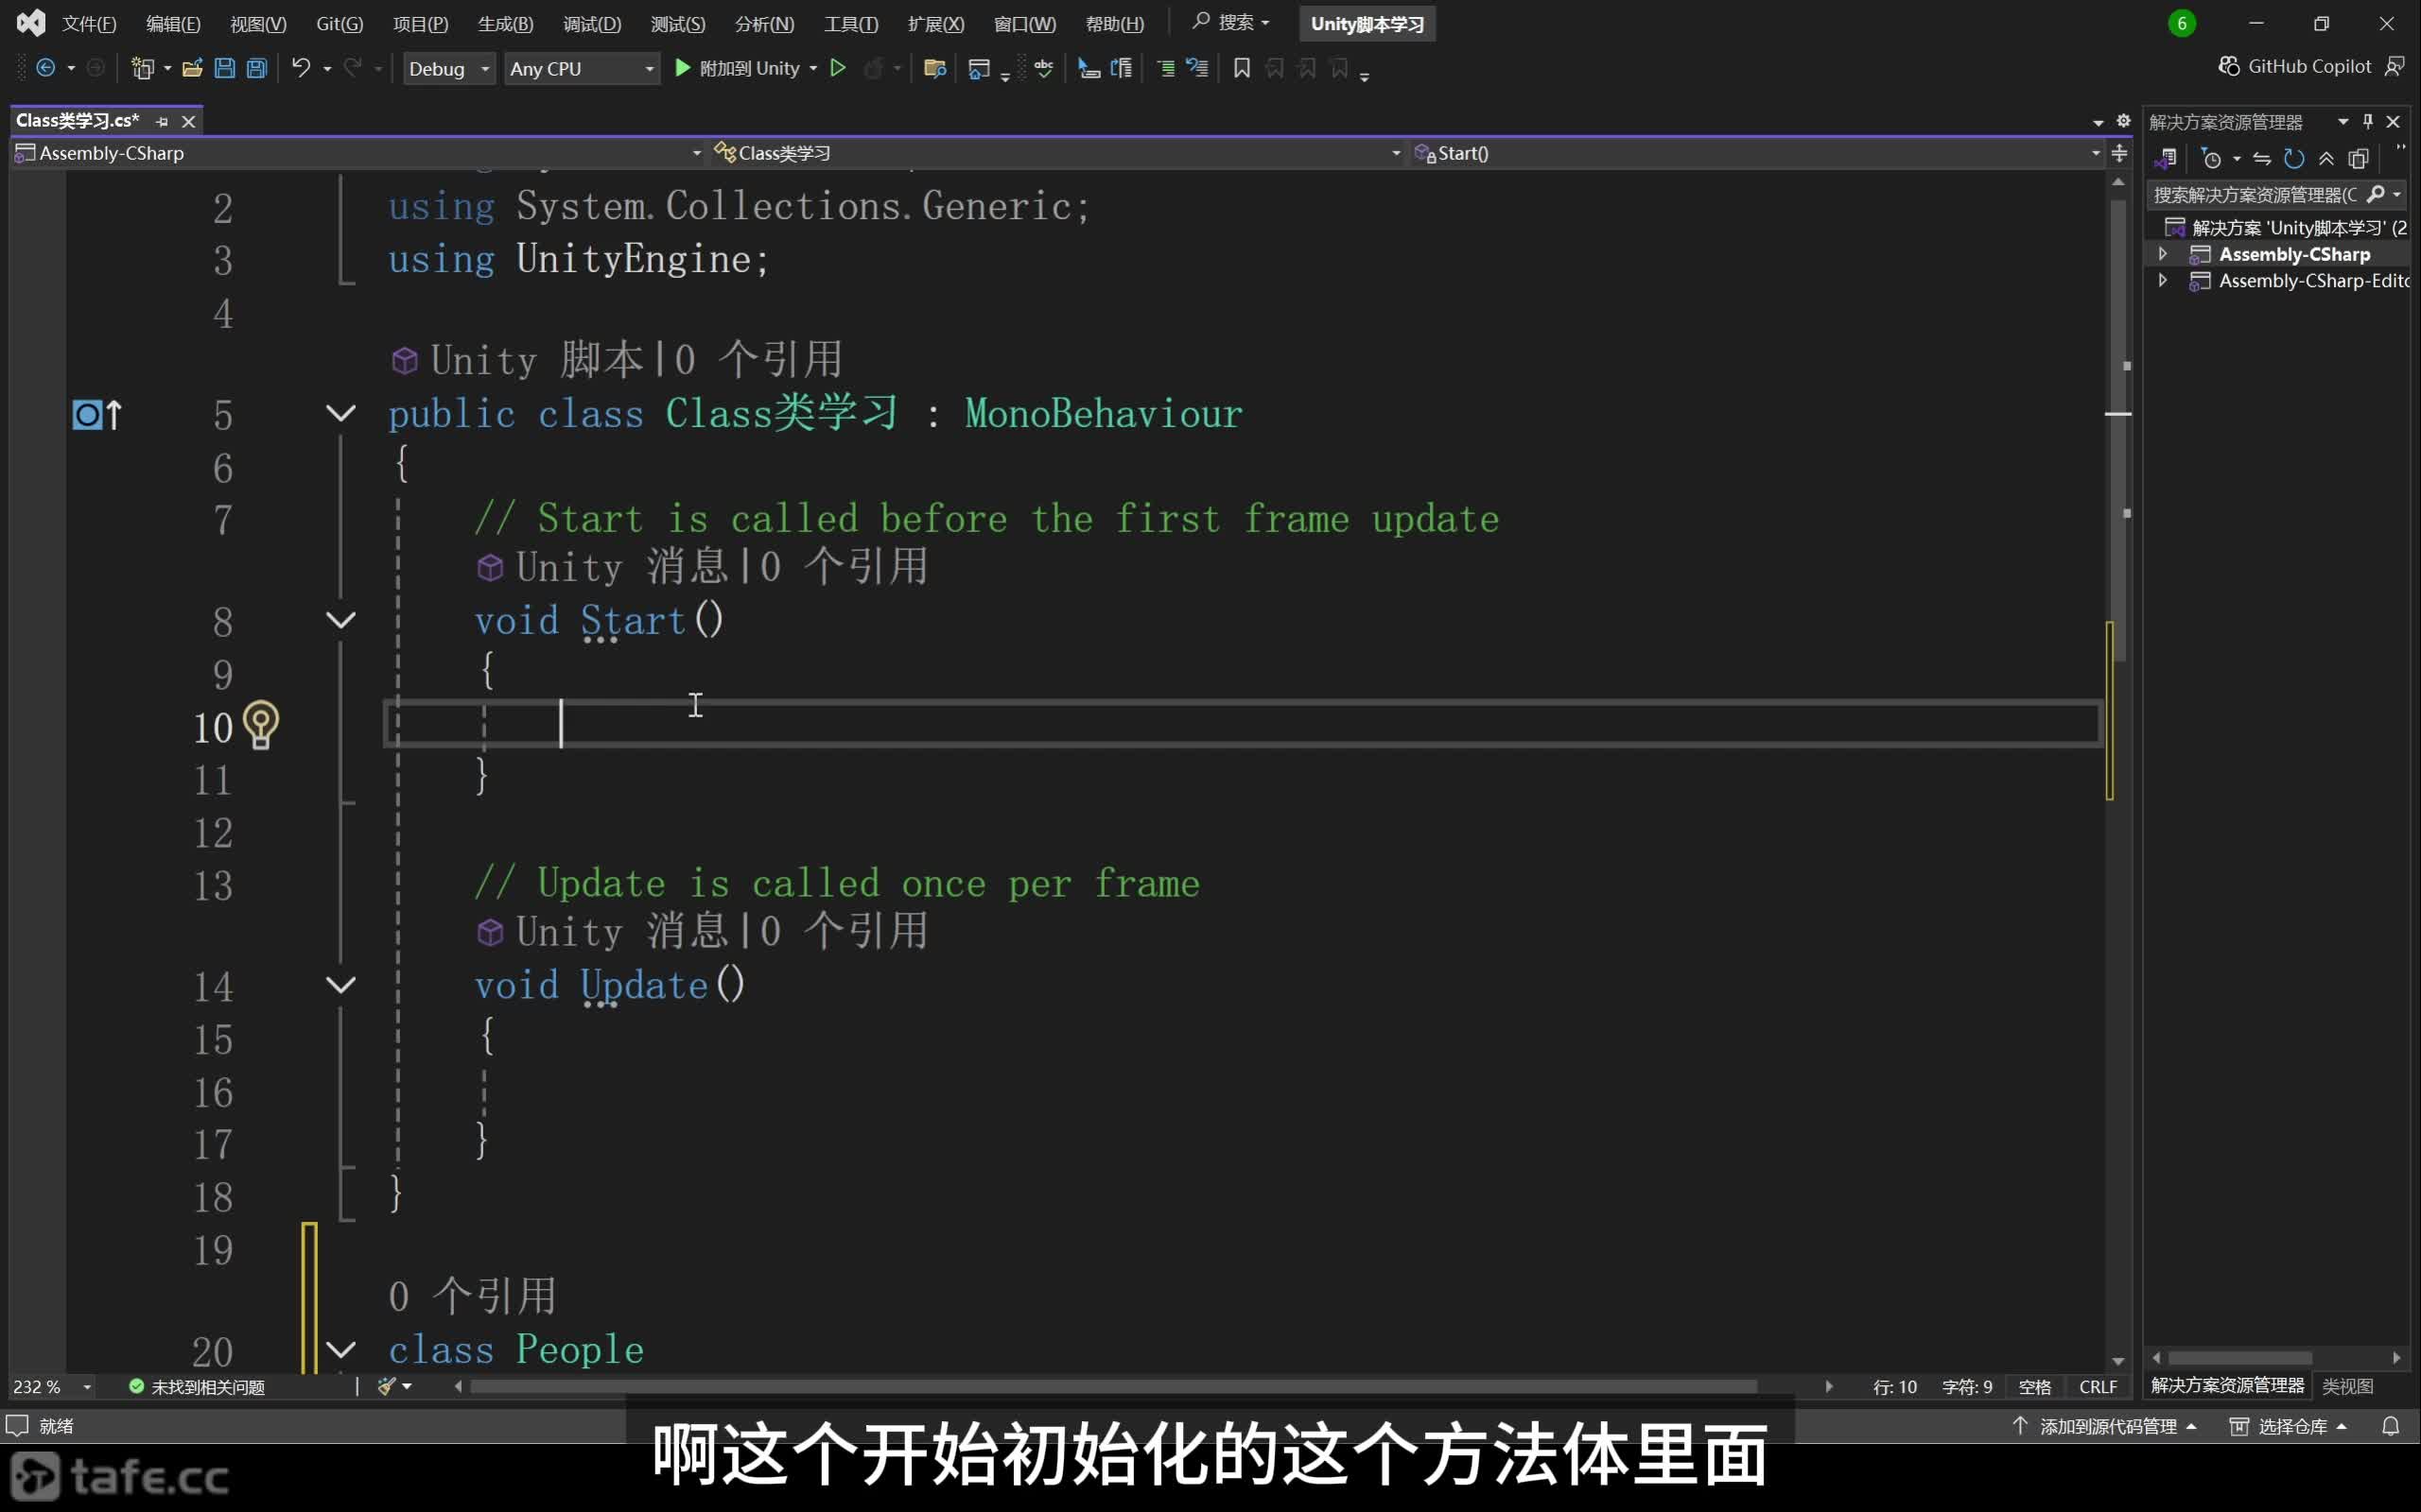
Task: Collapse the class Class类学习 code block
Action: tap(341, 413)
